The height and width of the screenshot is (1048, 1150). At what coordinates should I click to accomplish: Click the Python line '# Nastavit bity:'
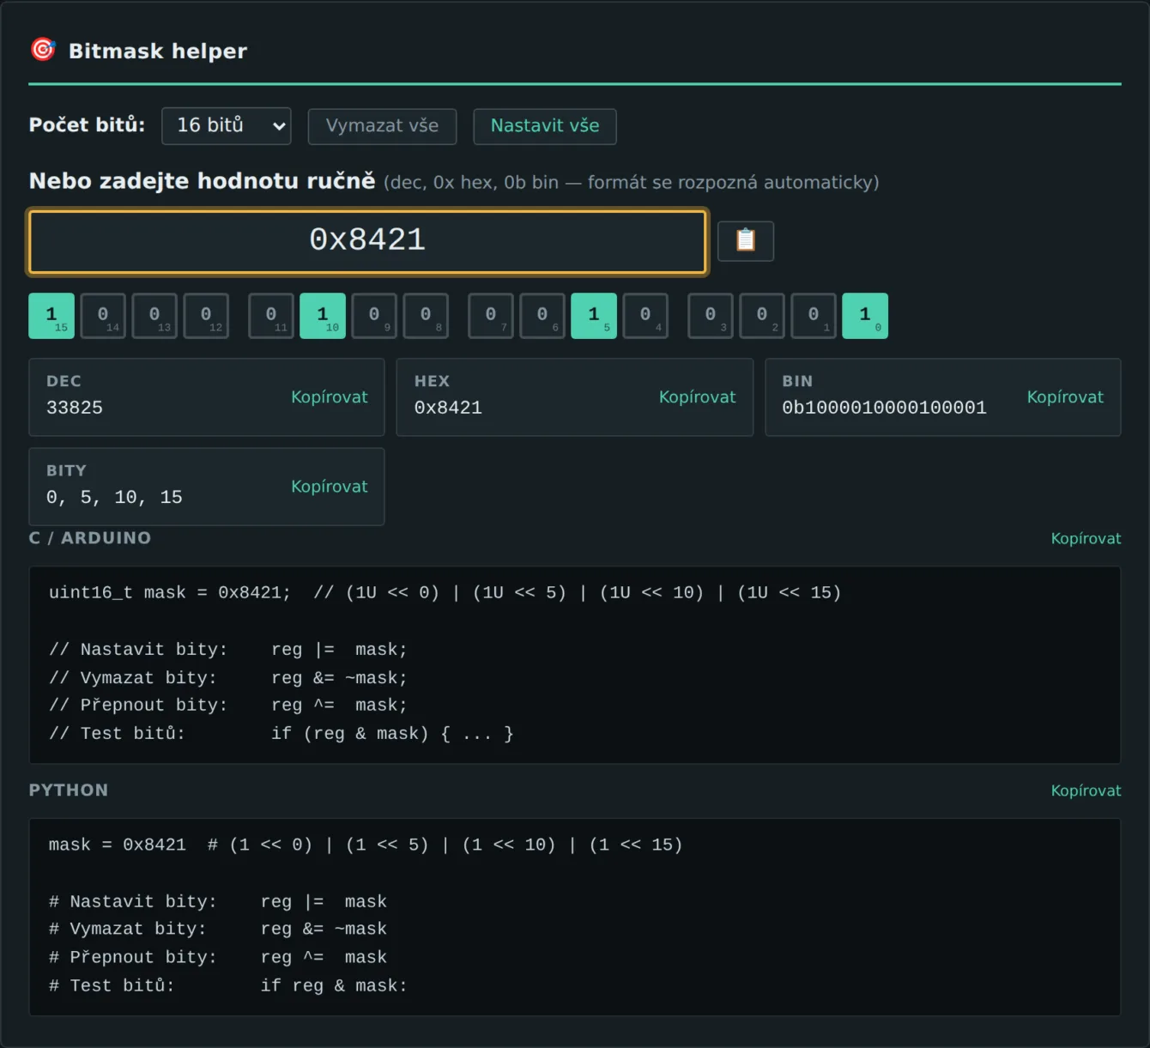(133, 902)
